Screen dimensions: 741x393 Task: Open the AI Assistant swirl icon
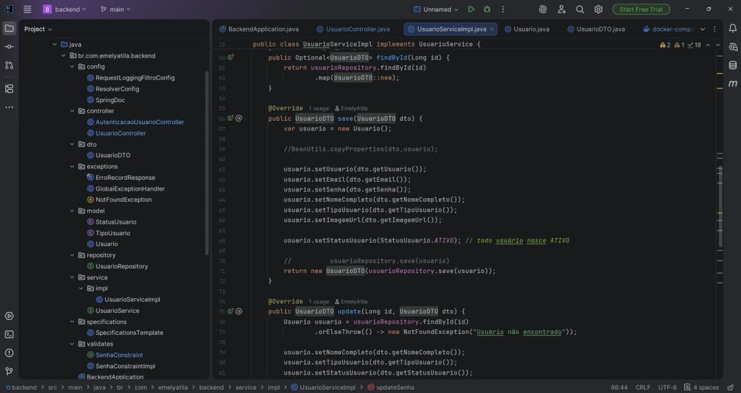[x=543, y=9]
